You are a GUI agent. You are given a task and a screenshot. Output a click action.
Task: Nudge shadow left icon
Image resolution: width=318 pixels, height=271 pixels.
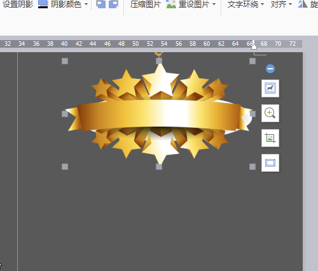[100, 4]
